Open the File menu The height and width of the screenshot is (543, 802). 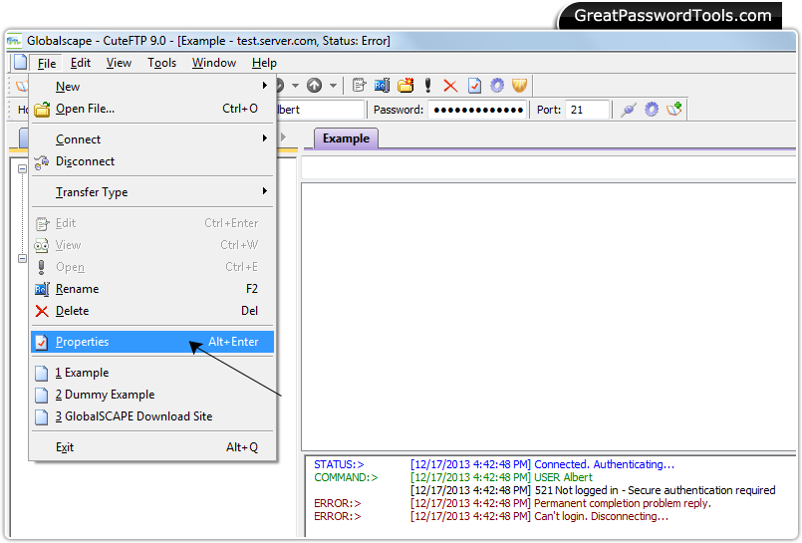pyautogui.click(x=47, y=63)
